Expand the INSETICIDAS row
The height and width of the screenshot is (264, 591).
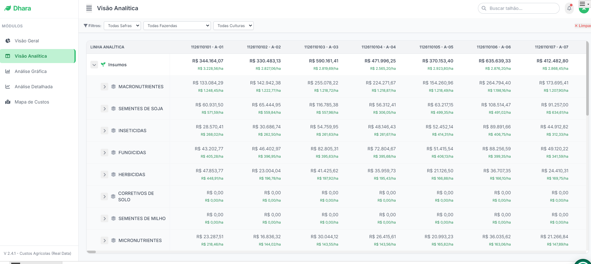(104, 131)
